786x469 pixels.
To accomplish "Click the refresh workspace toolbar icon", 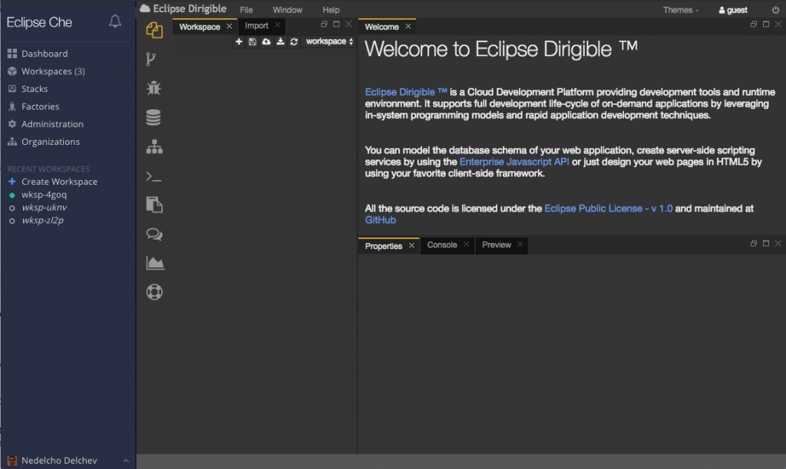I will point(294,42).
